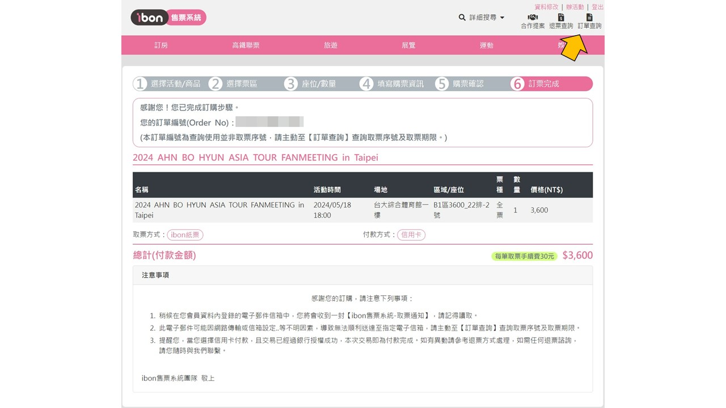Click the 訂單查詢 document icon
The width and height of the screenshot is (726, 408).
(x=589, y=18)
